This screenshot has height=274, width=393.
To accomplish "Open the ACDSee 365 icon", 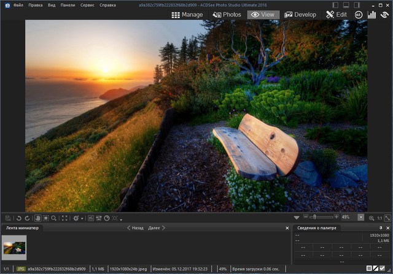I will click(x=359, y=14).
